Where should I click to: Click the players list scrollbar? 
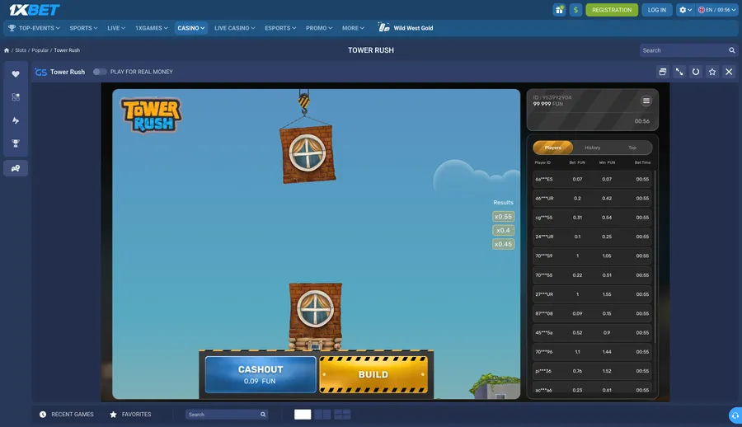(655, 256)
